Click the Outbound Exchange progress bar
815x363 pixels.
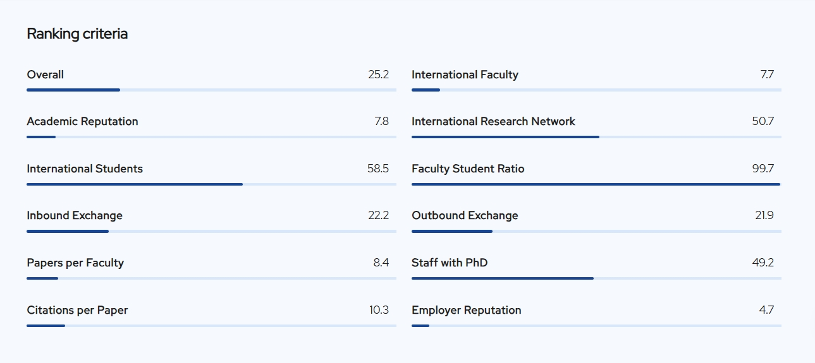pos(596,231)
